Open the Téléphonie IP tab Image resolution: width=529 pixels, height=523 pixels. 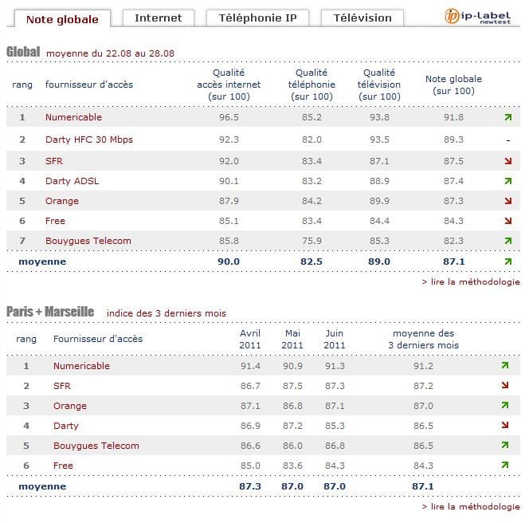click(257, 18)
